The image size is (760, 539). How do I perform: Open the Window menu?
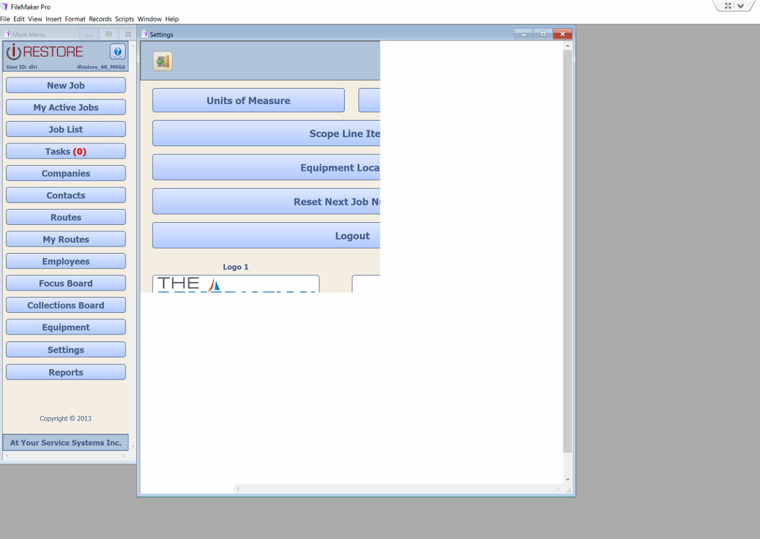click(149, 19)
